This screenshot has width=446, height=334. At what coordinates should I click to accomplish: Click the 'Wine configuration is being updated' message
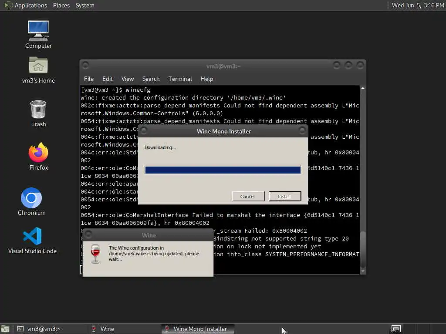click(x=154, y=254)
